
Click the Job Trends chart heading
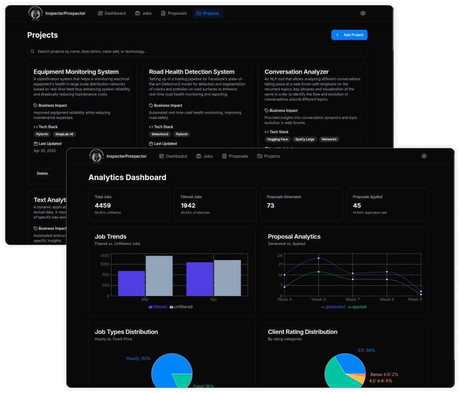tap(111, 237)
